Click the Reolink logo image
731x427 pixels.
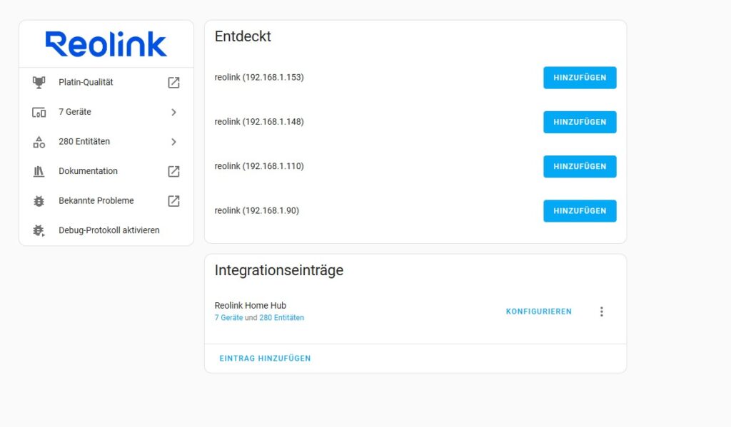click(x=106, y=44)
